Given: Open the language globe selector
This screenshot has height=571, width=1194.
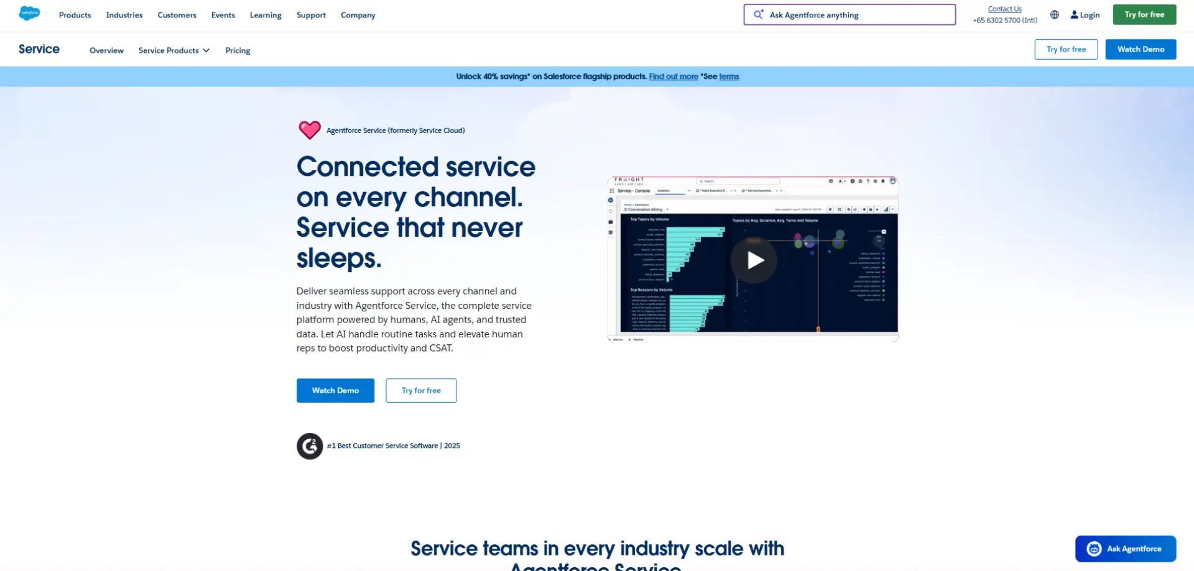Looking at the screenshot, I should (1055, 15).
